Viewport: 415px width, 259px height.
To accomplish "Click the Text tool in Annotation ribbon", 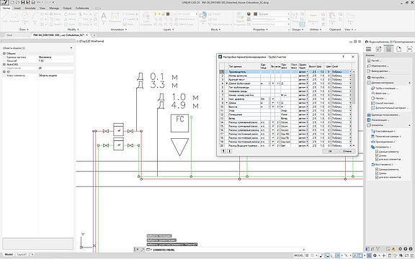I will [x=104, y=17].
